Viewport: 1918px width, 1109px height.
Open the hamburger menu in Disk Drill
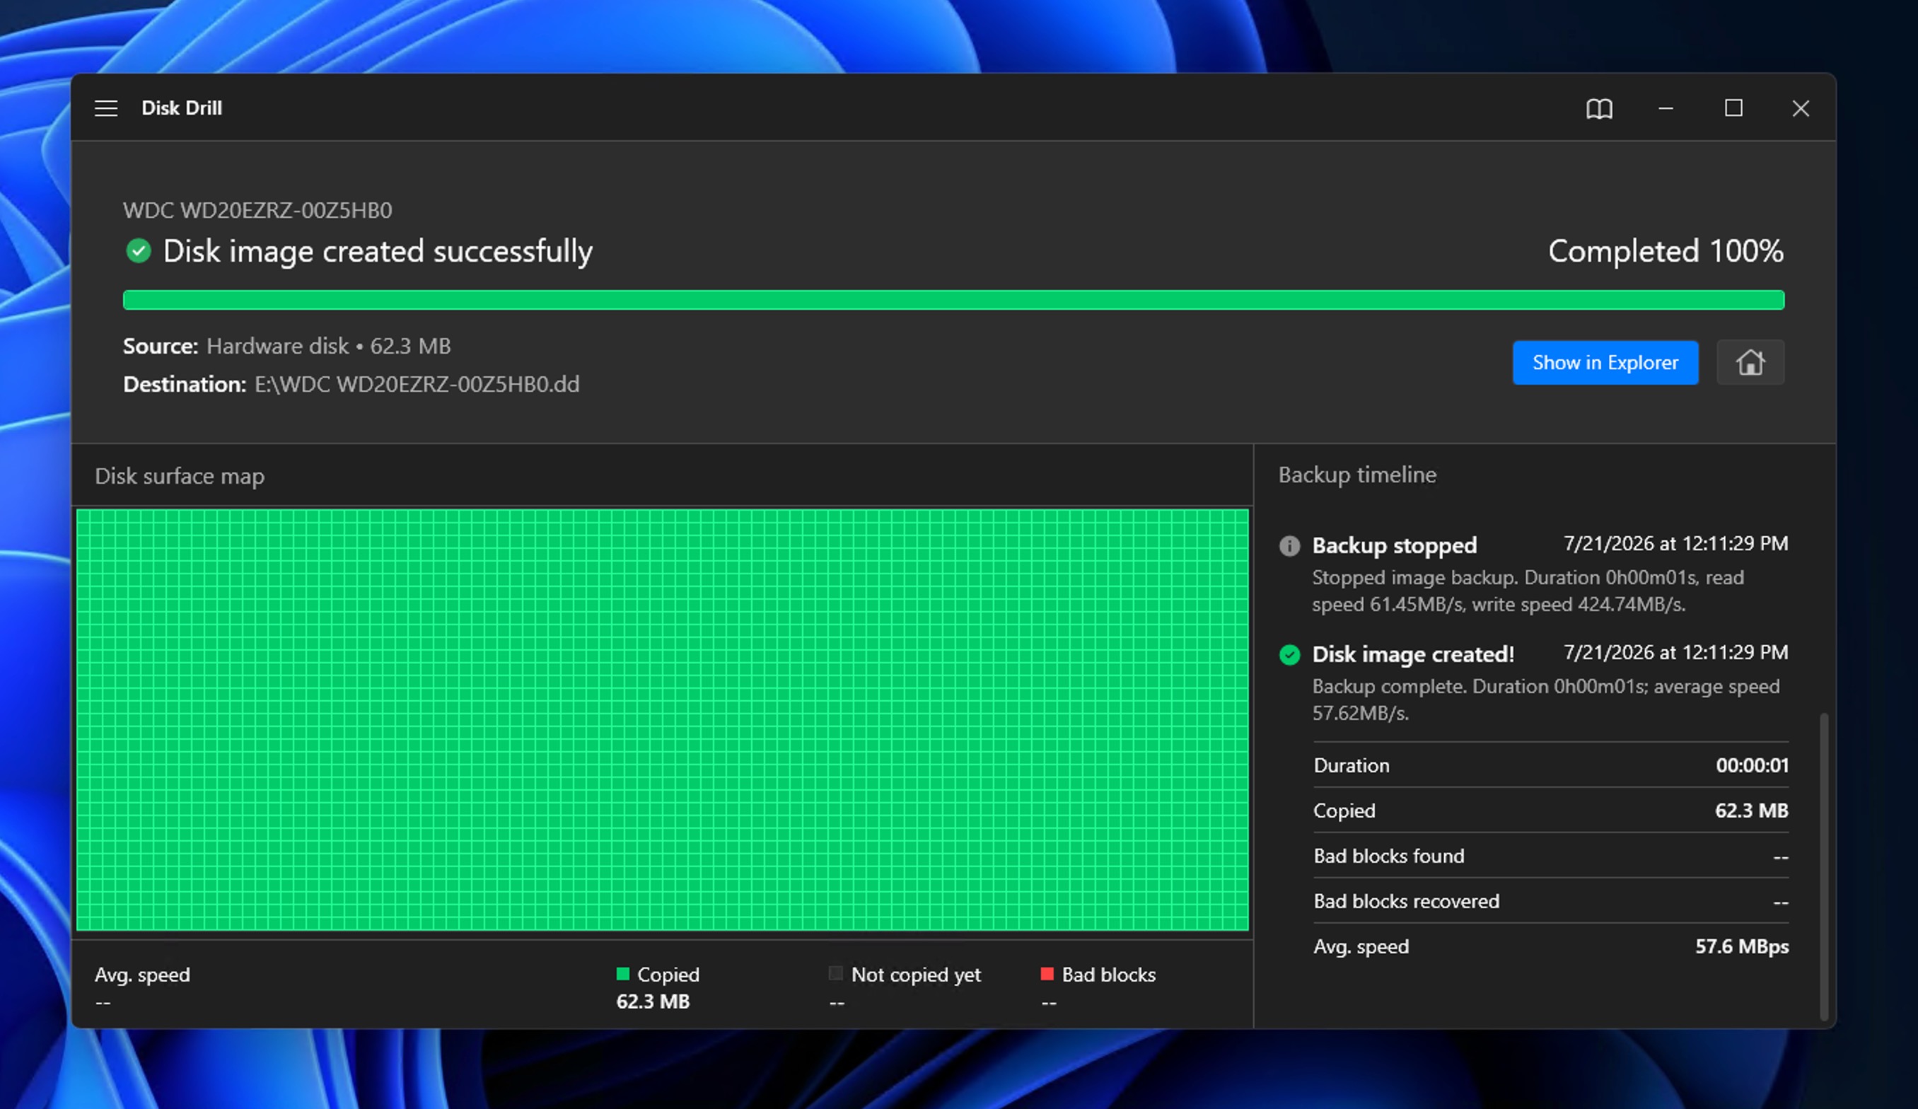coord(106,109)
